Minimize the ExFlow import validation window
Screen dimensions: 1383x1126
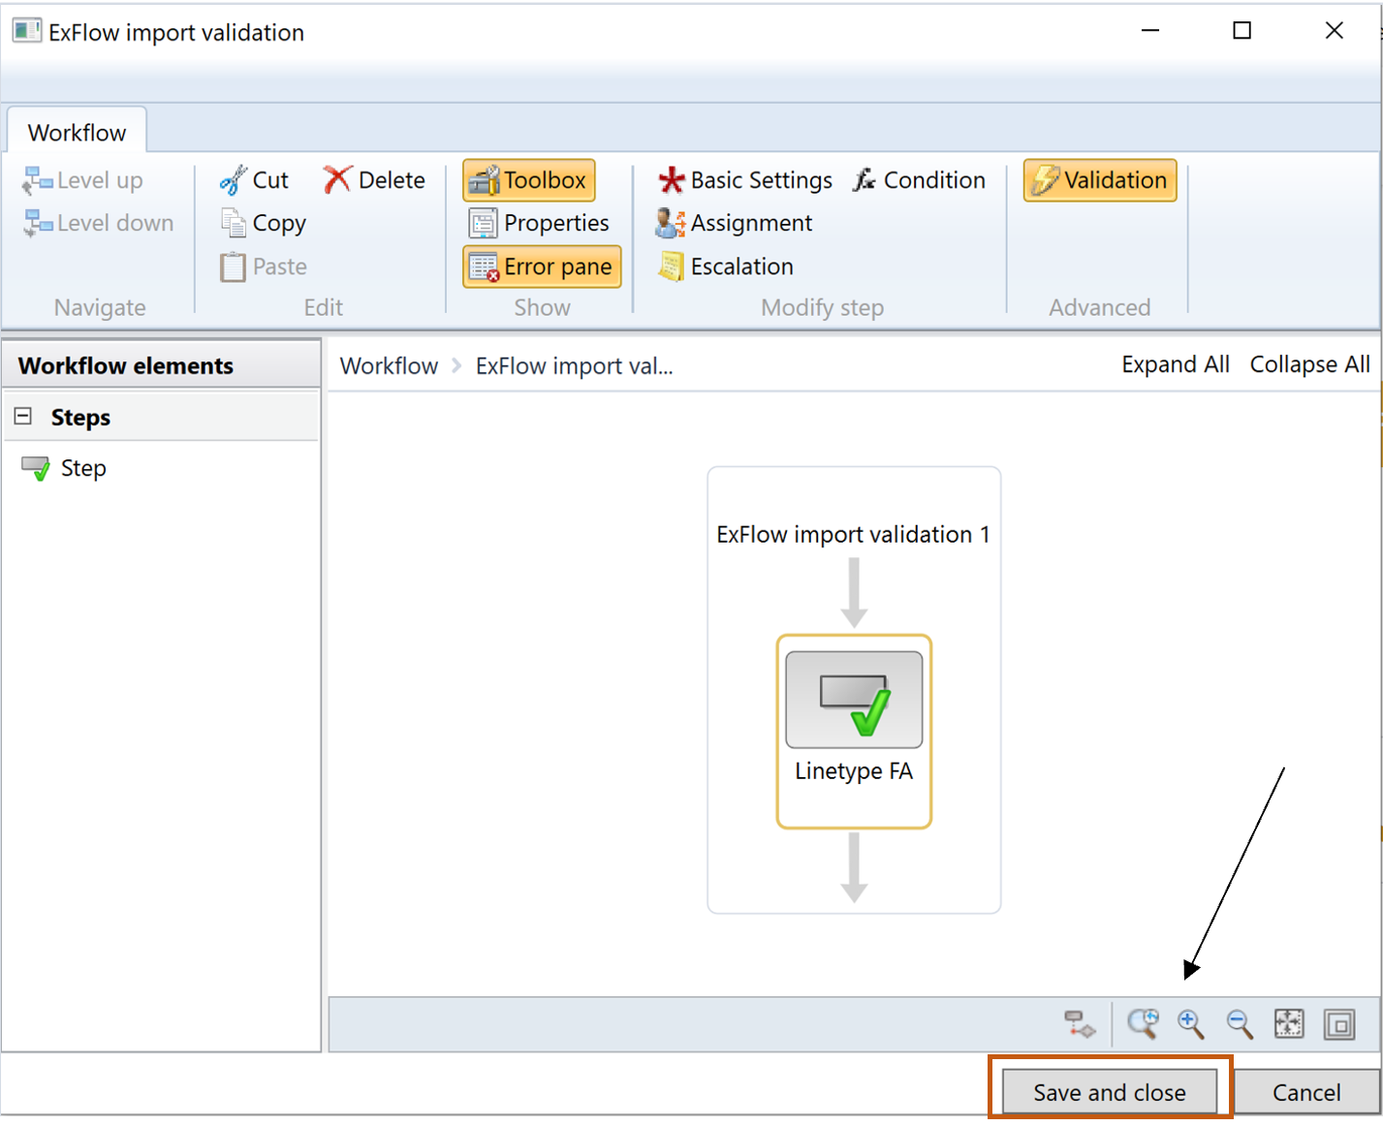tap(1150, 31)
